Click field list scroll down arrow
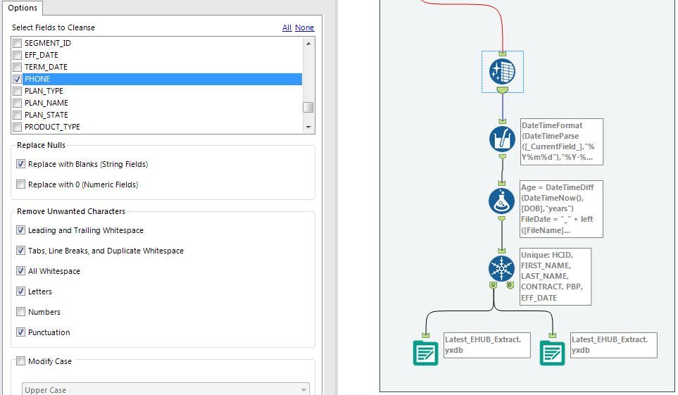This screenshot has height=395, width=678. point(308,127)
